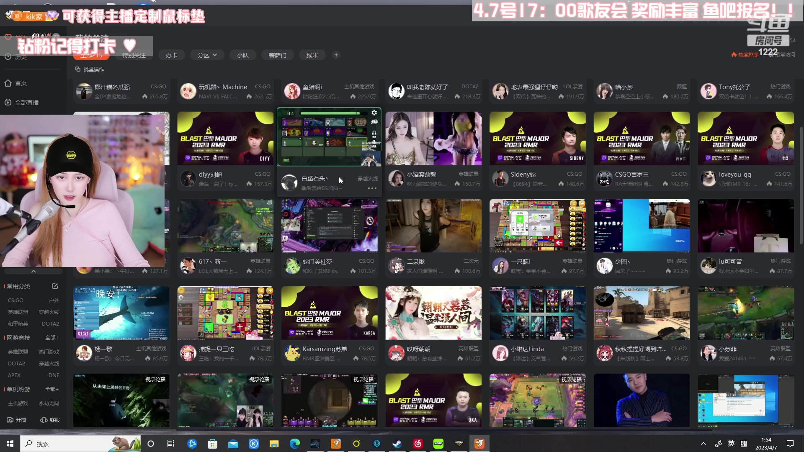This screenshot has width=804, height=452.
Task: Open DNF category in sidebar
Action: click(54, 375)
